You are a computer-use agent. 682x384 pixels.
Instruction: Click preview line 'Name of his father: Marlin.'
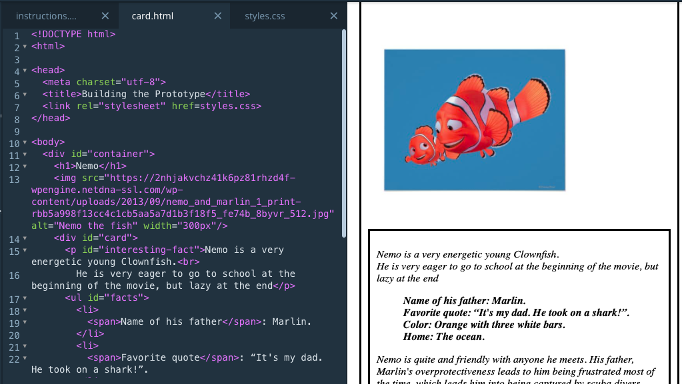[464, 301]
